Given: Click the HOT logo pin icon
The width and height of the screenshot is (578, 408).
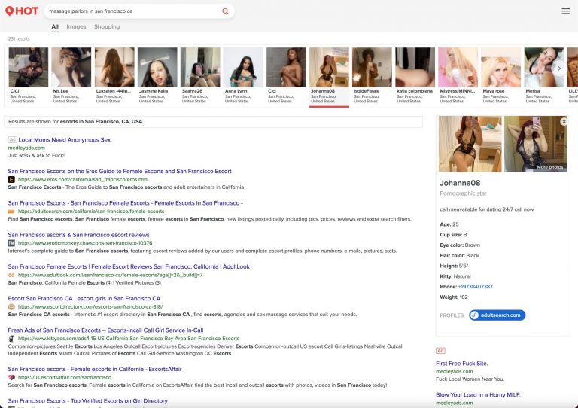Looking at the screenshot, I should (x=10, y=11).
